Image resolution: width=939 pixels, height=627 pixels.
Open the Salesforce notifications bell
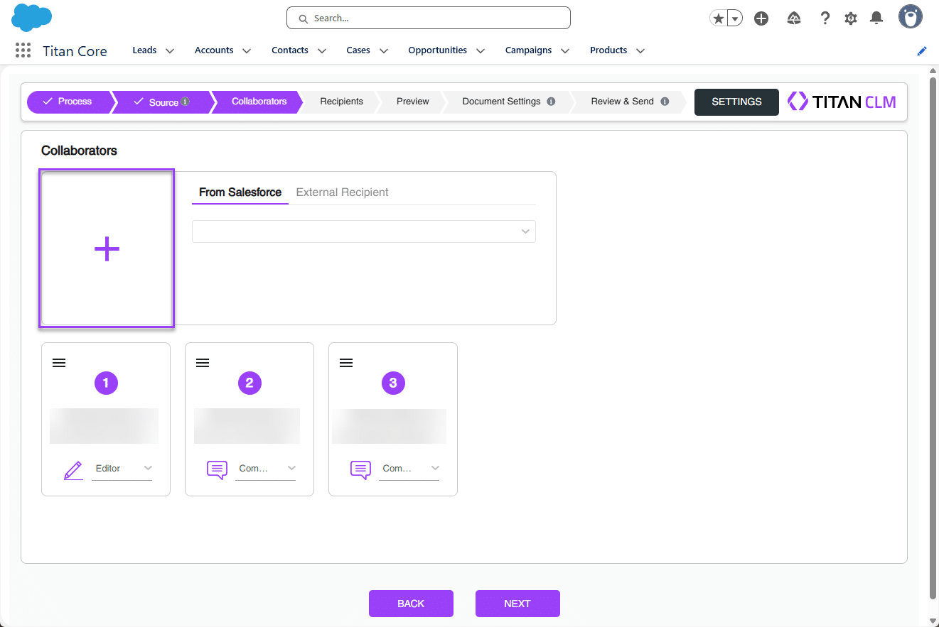tap(876, 18)
